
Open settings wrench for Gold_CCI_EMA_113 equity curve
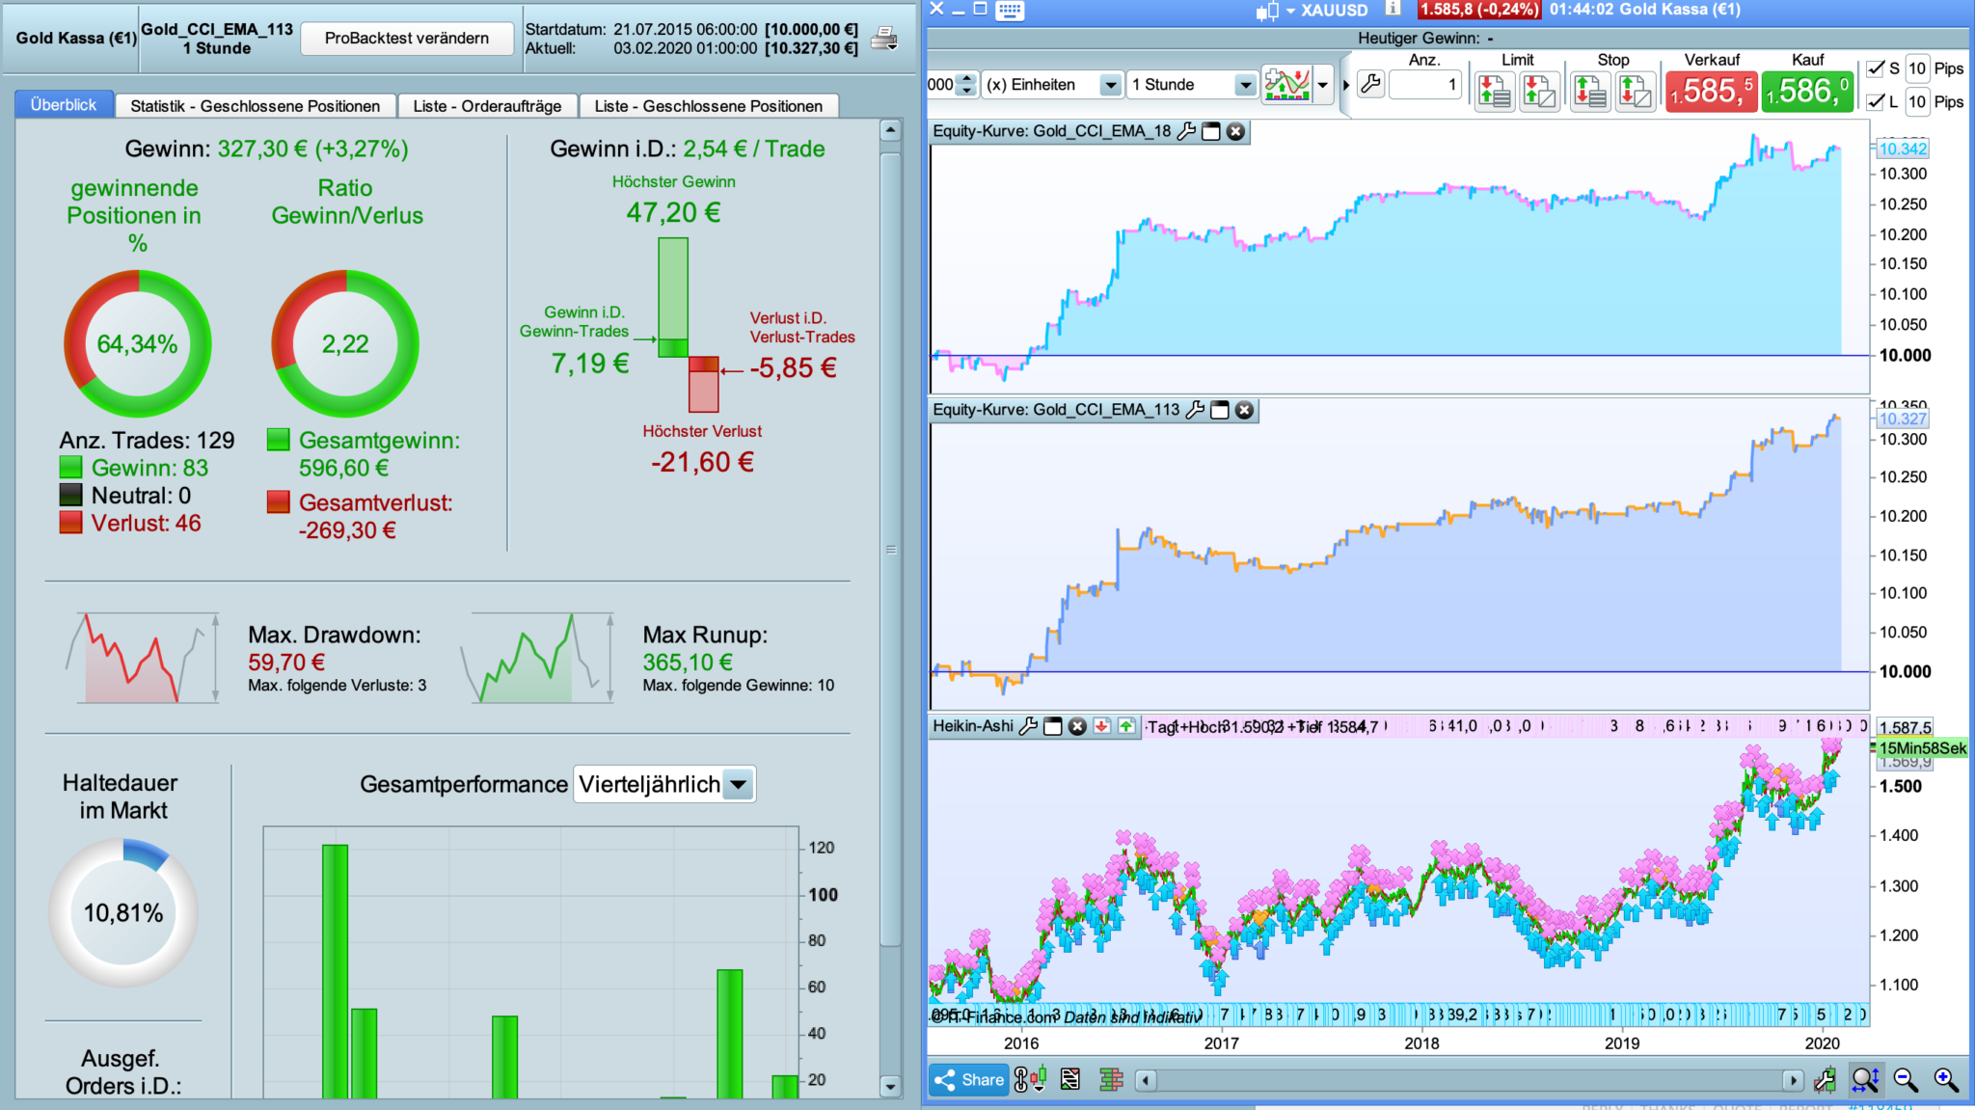coord(1195,410)
